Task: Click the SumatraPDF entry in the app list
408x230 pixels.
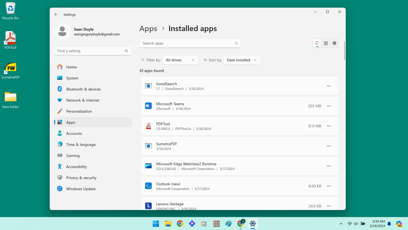Action: pyautogui.click(x=240, y=146)
